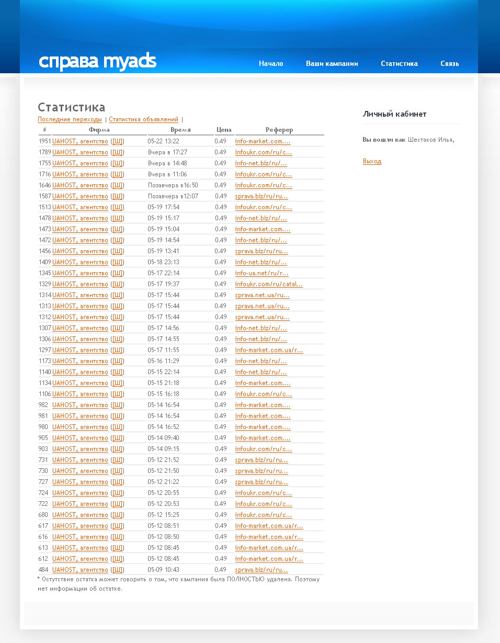The height and width of the screenshot is (643, 500).
Task: Open the Начало navigation item
Action: tap(271, 63)
